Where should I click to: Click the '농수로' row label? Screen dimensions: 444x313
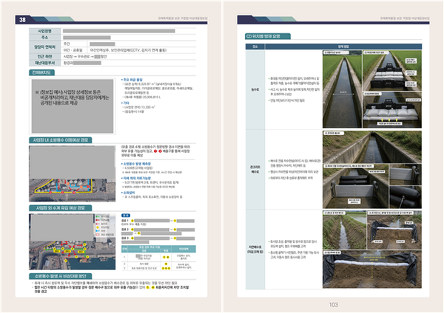[255, 89]
